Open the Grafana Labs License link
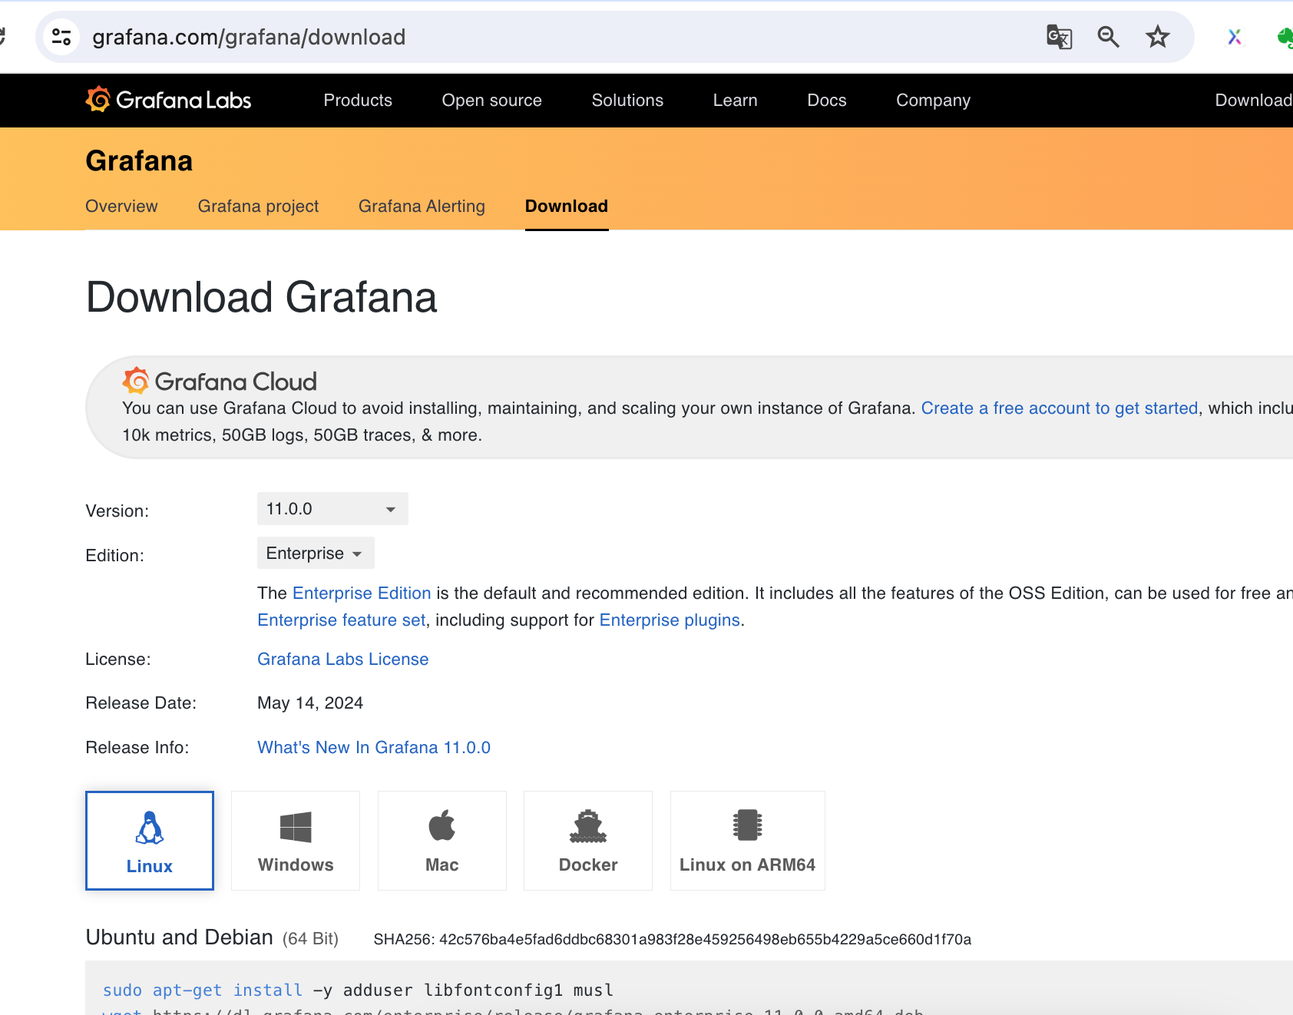The height and width of the screenshot is (1015, 1293). coord(343,660)
